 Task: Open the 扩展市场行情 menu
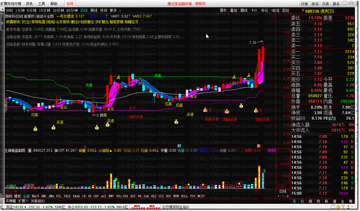pos(11,4)
